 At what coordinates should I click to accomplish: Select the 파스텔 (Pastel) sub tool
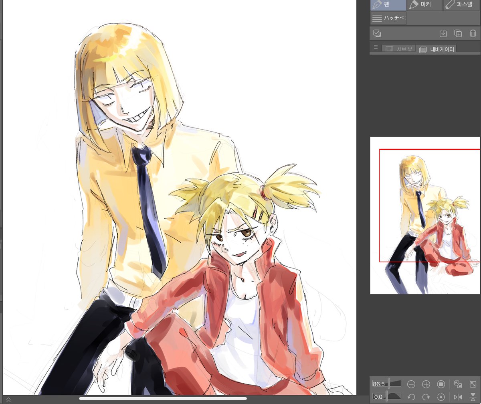pyautogui.click(x=462, y=5)
